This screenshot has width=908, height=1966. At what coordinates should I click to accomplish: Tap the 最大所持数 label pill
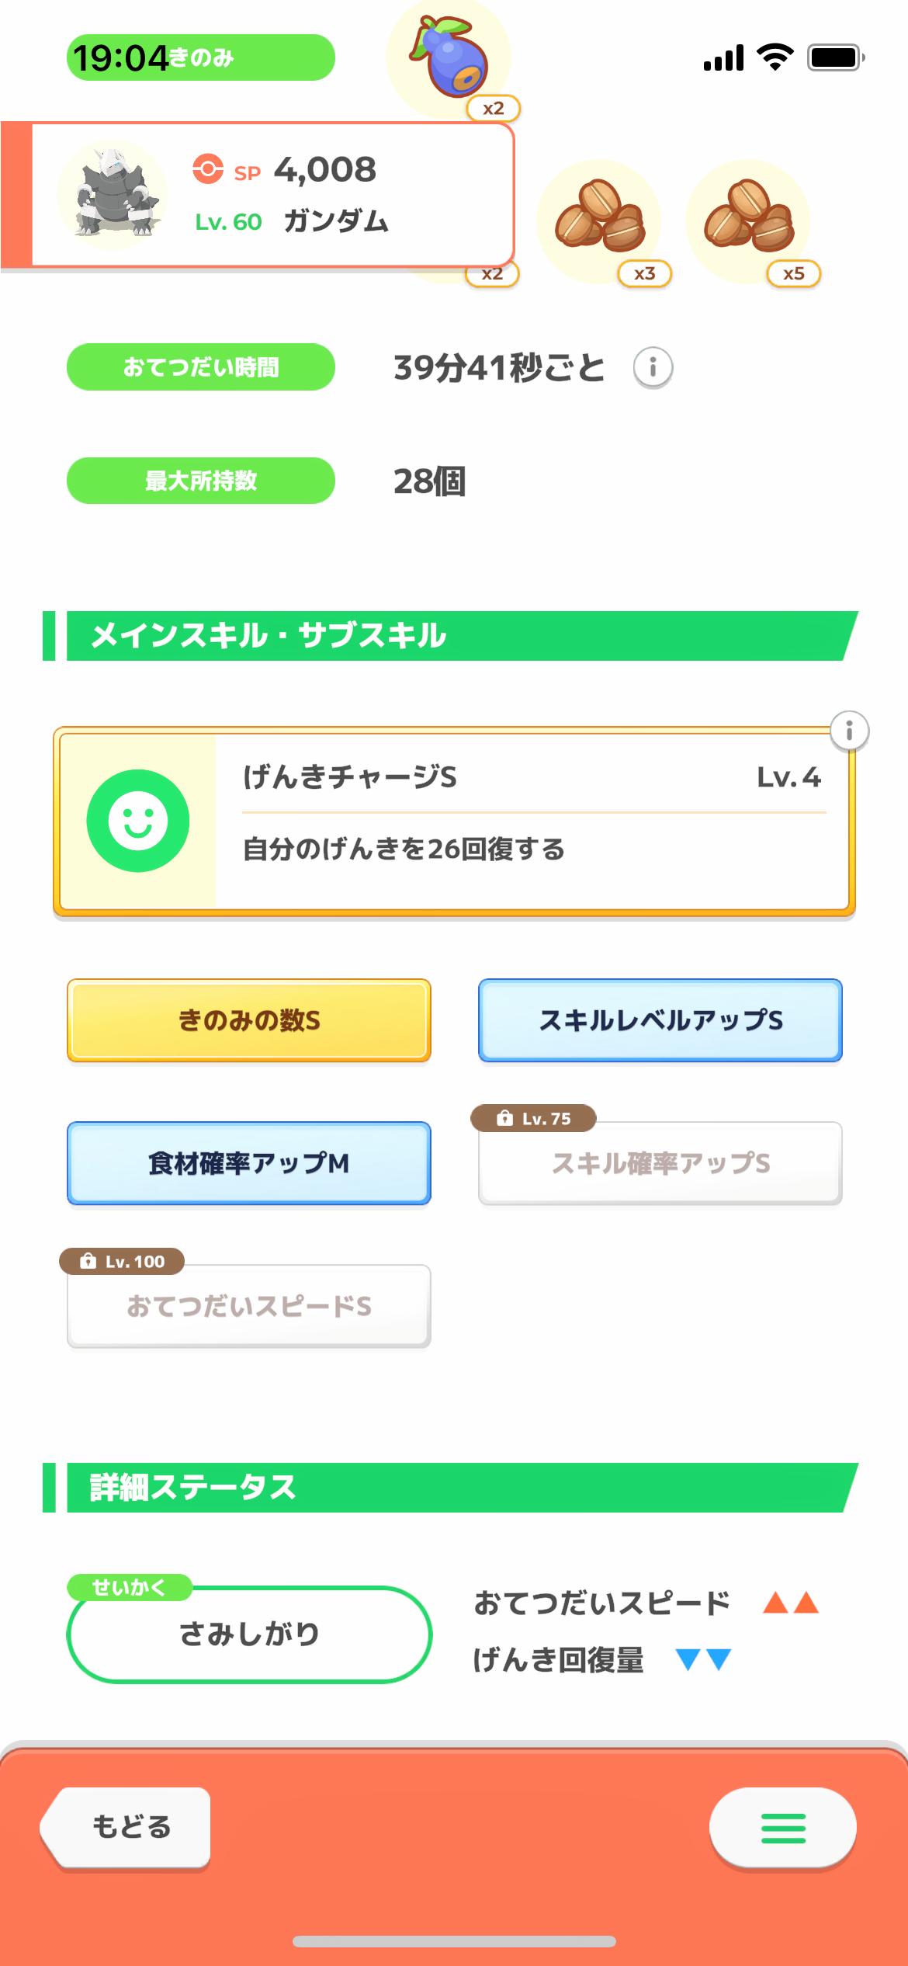pyautogui.click(x=201, y=481)
